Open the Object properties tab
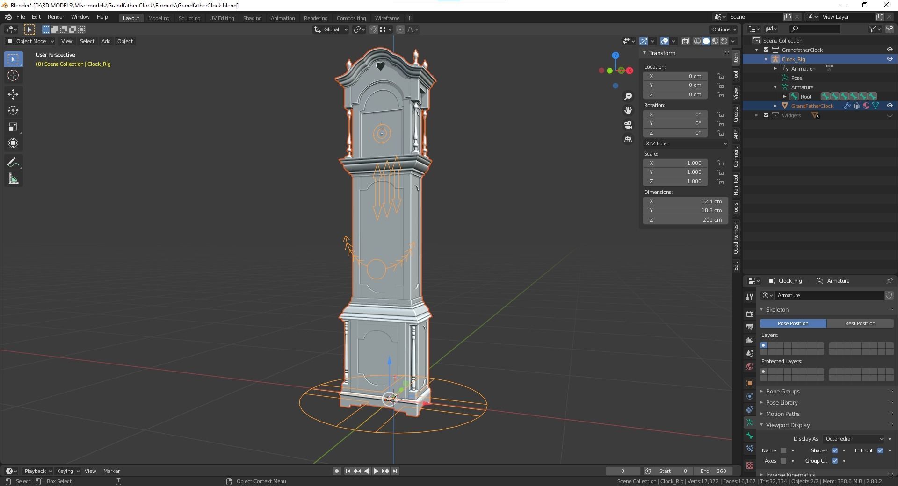 [x=750, y=383]
